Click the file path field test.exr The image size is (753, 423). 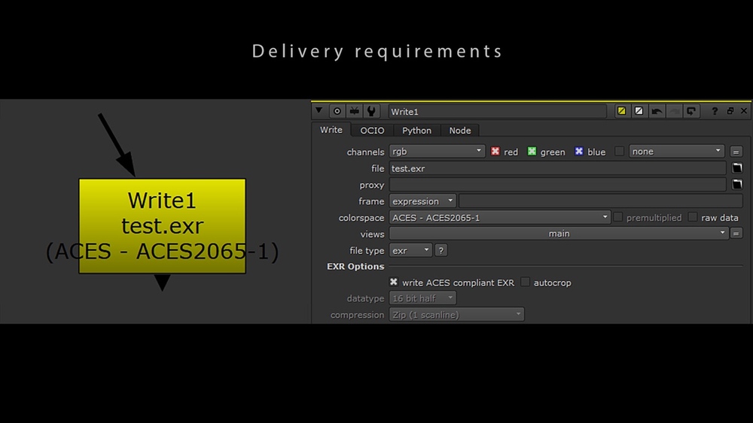[557, 168]
